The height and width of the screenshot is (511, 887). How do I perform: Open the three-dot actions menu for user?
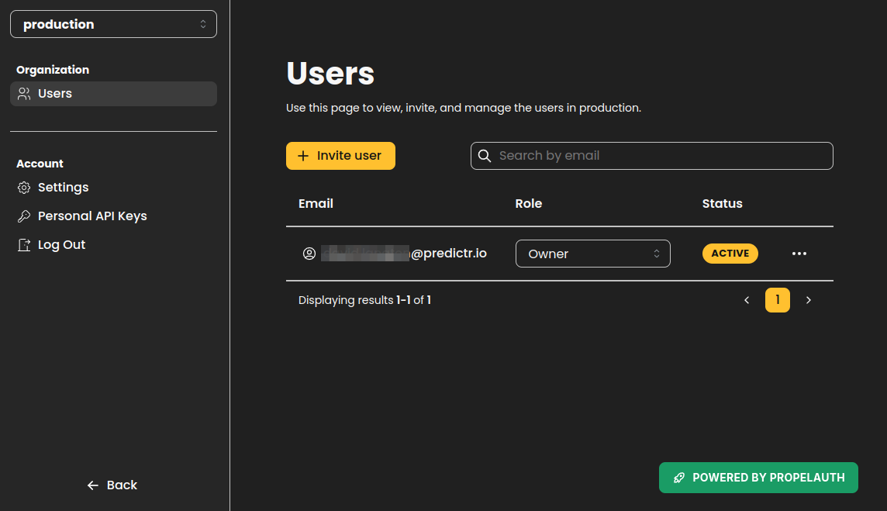point(799,254)
